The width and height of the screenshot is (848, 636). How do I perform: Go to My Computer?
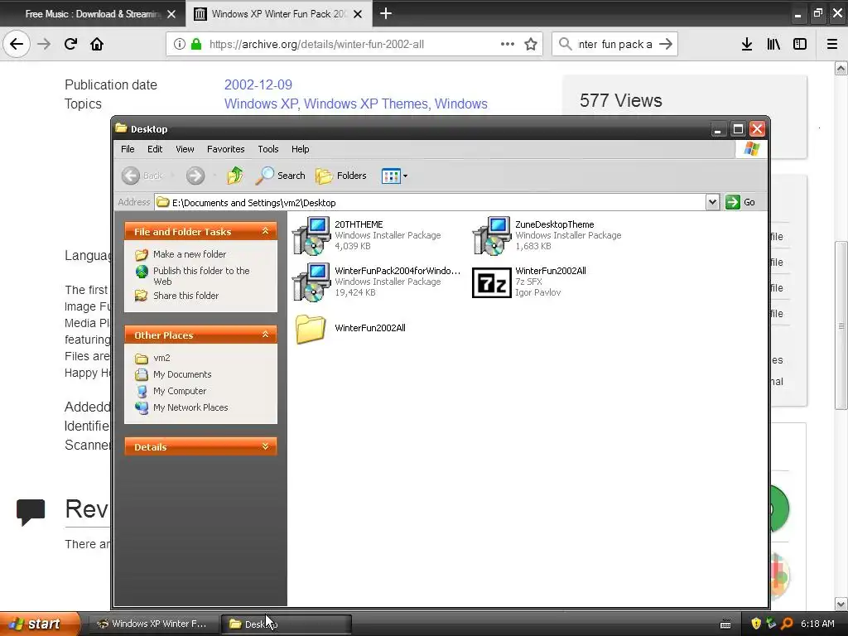pos(180,391)
